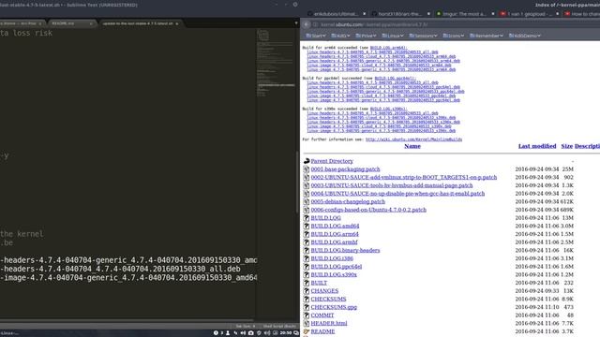600x337 pixels.
Task: Click Sublime vertical scrollbar in editor
Action: click(297, 182)
